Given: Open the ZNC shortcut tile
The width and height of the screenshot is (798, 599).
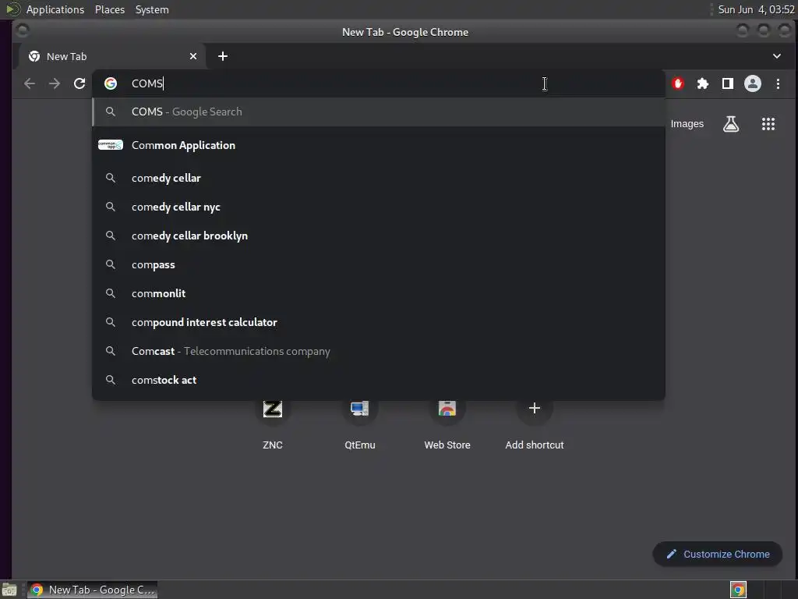Looking at the screenshot, I should pyautogui.click(x=273, y=424).
